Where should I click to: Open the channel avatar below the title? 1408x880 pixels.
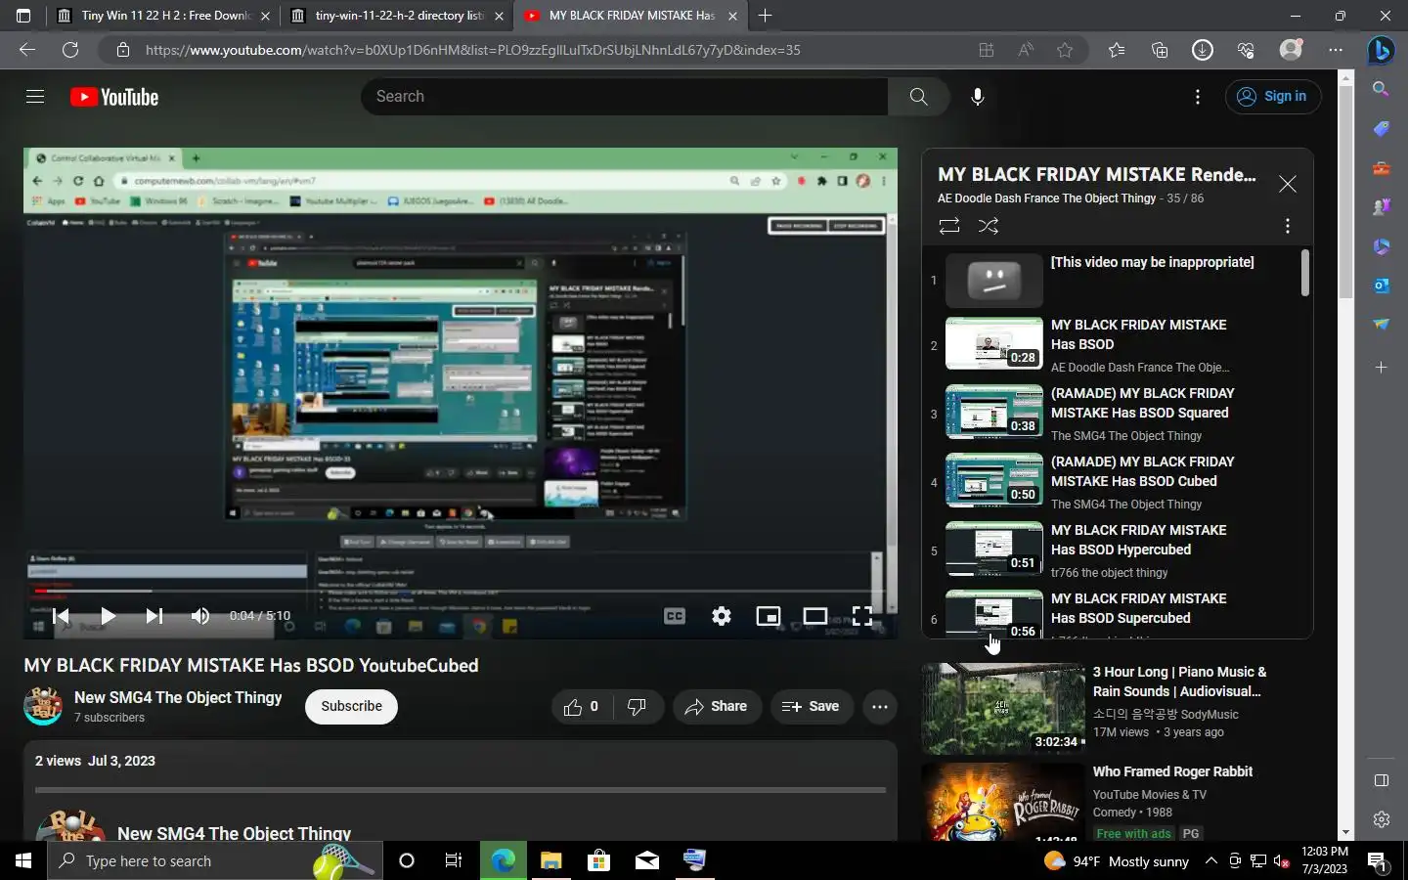pyautogui.click(x=43, y=706)
